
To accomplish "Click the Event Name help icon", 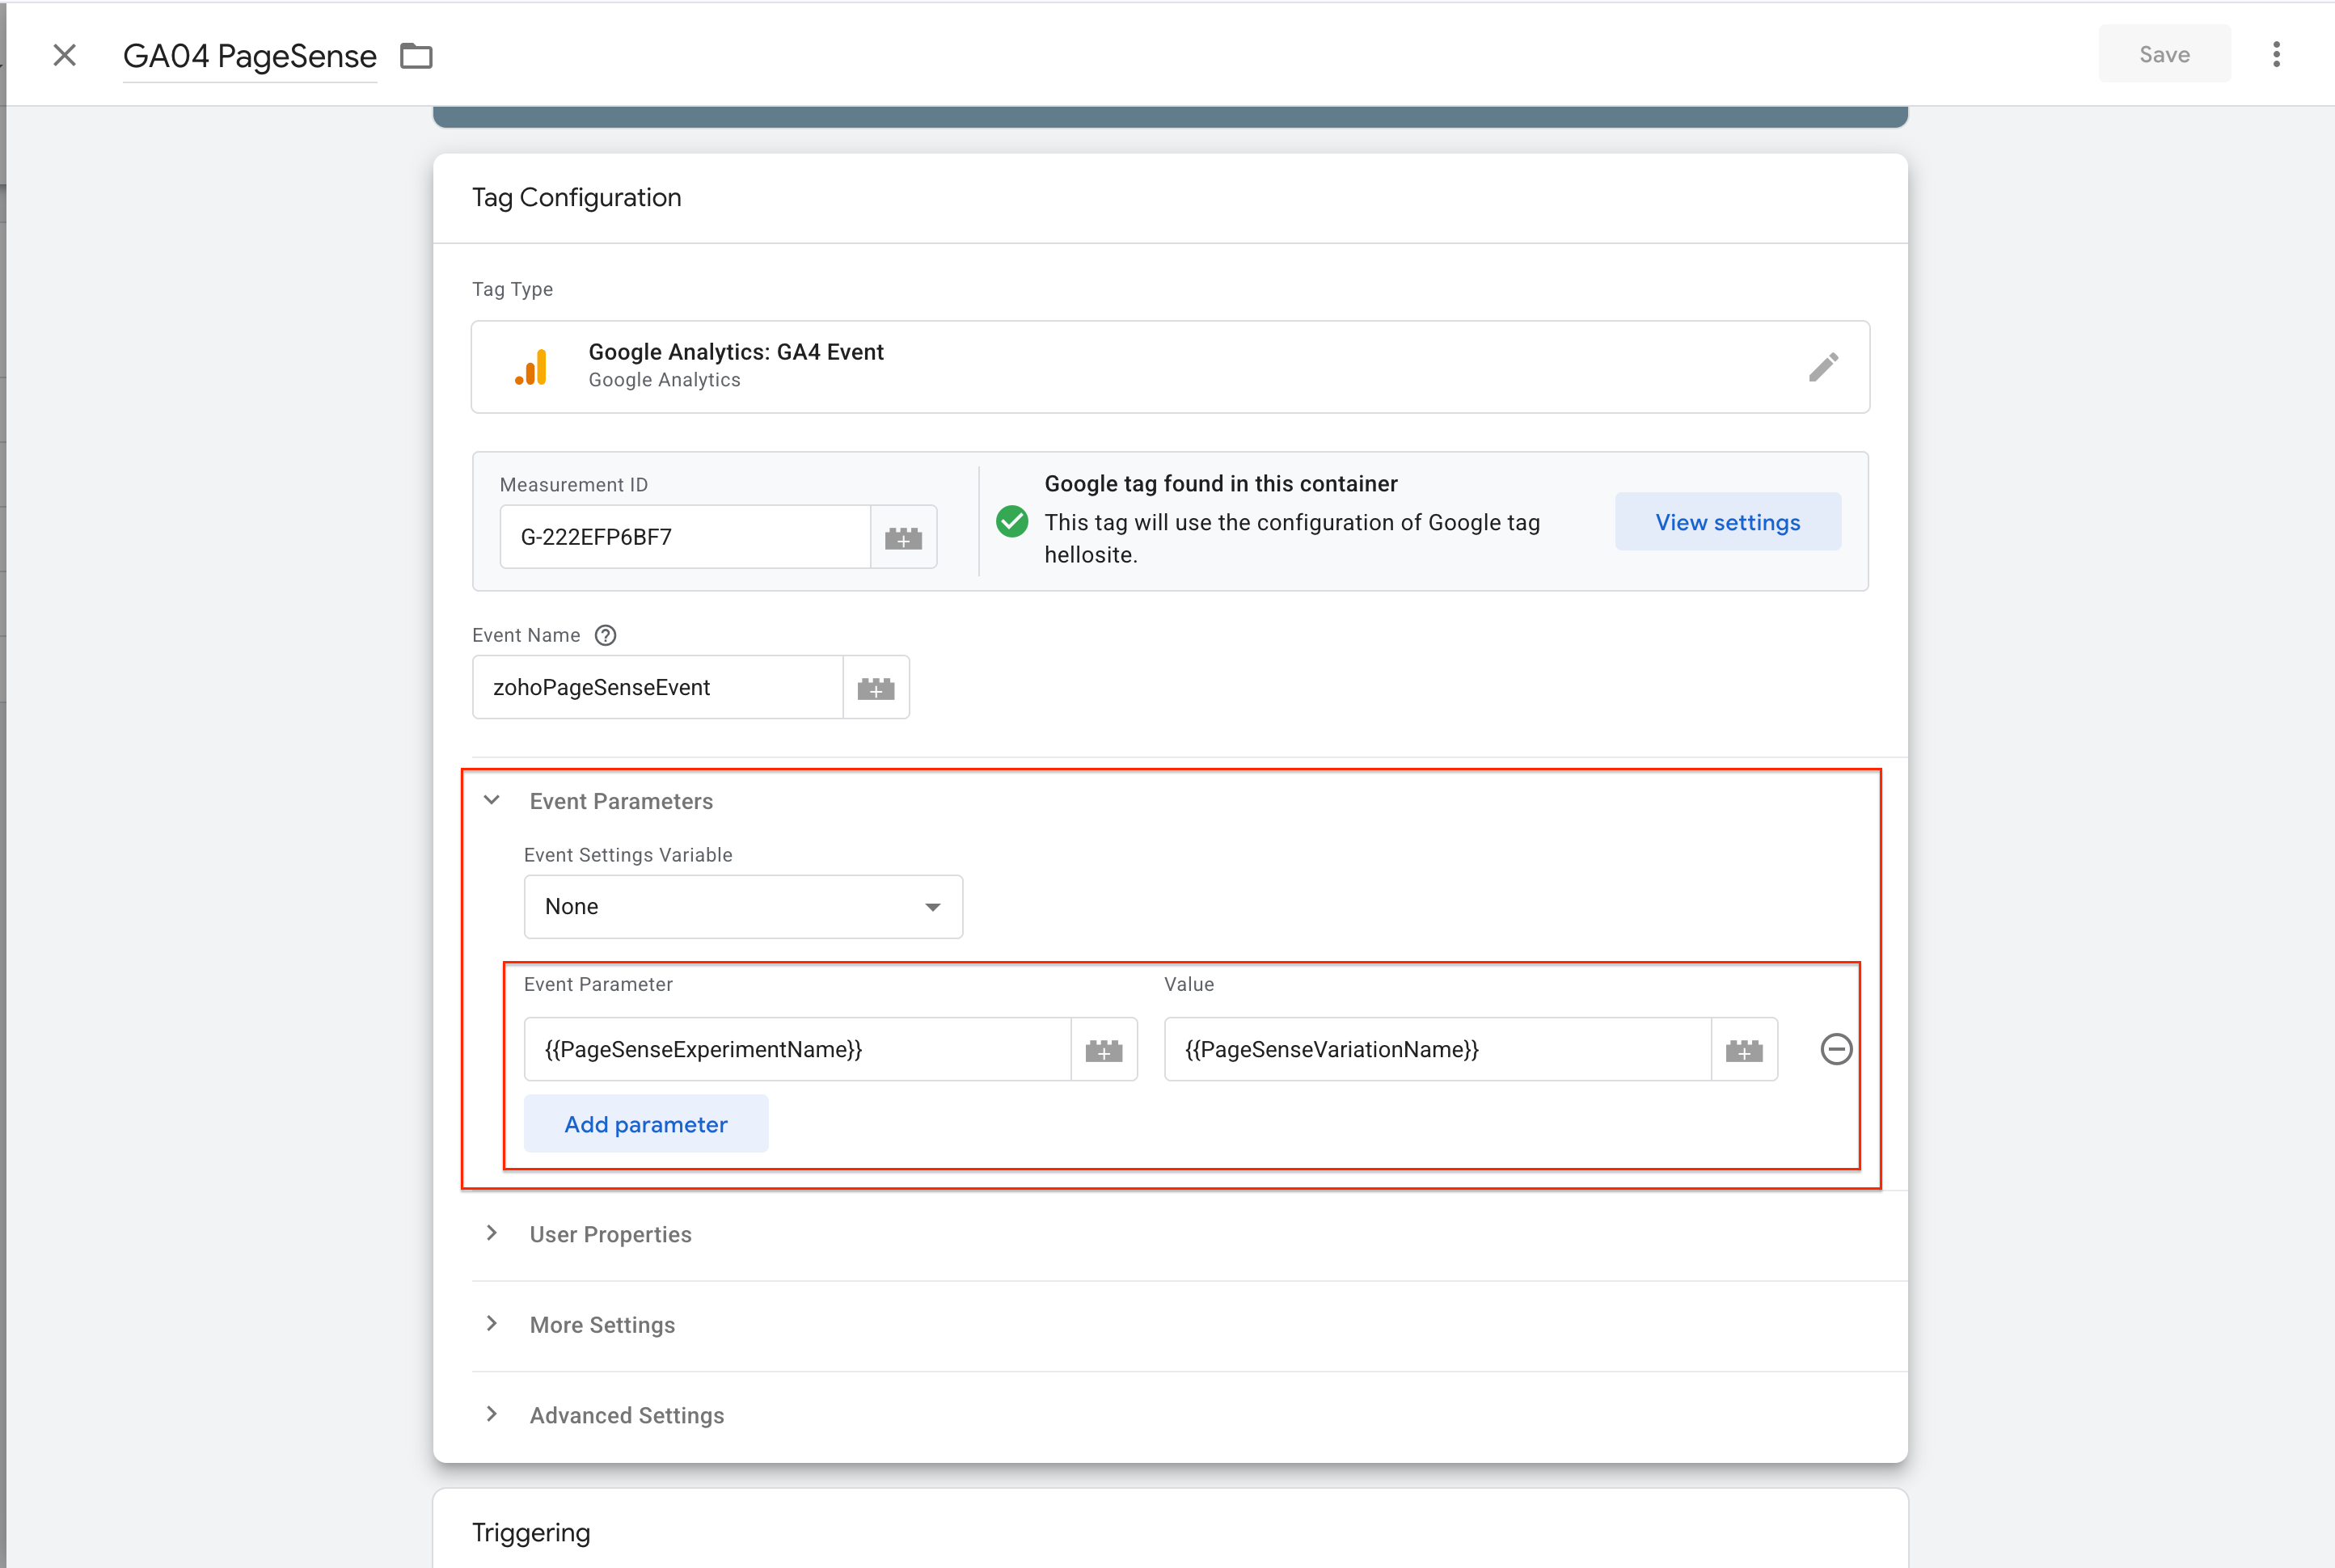I will (x=606, y=635).
